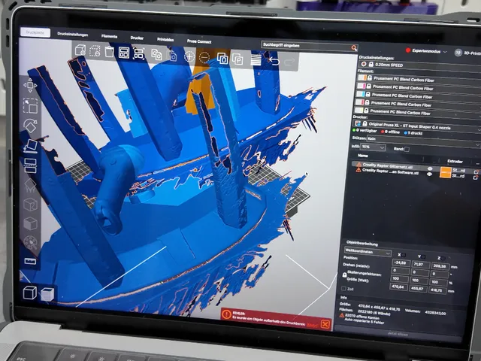The width and height of the screenshot is (481, 361).
Task: Select the Rotate tool in left toolbar
Action: click(x=30, y=126)
